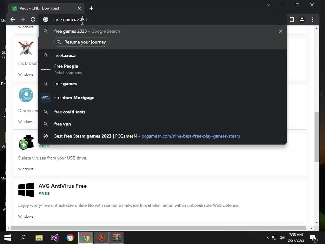Click the AVG AntiVirus Free Windows logo icon
The image size is (325, 244).
pos(26,190)
